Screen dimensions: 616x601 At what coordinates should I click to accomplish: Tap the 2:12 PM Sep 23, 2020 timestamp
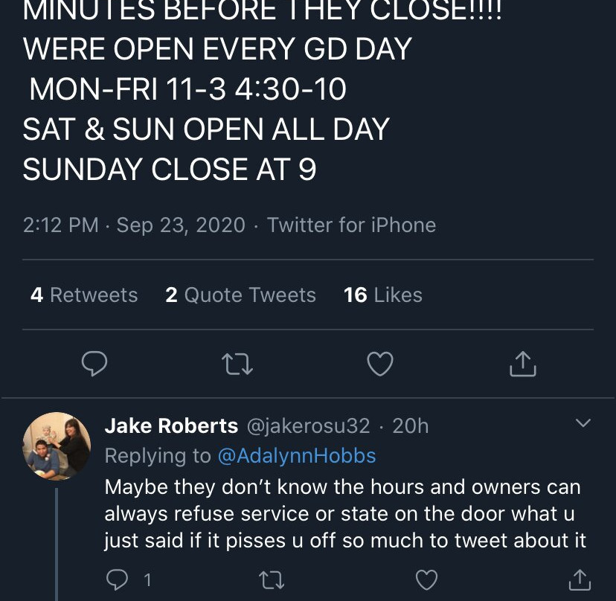[134, 225]
